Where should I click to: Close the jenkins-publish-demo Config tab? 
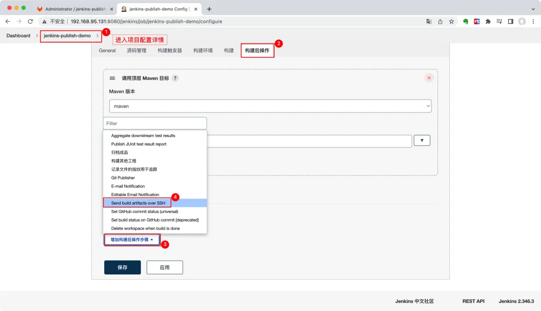(196, 9)
